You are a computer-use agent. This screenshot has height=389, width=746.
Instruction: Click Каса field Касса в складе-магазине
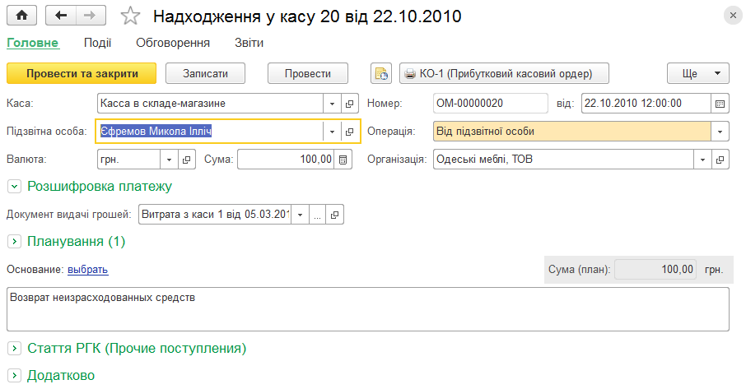(x=210, y=104)
